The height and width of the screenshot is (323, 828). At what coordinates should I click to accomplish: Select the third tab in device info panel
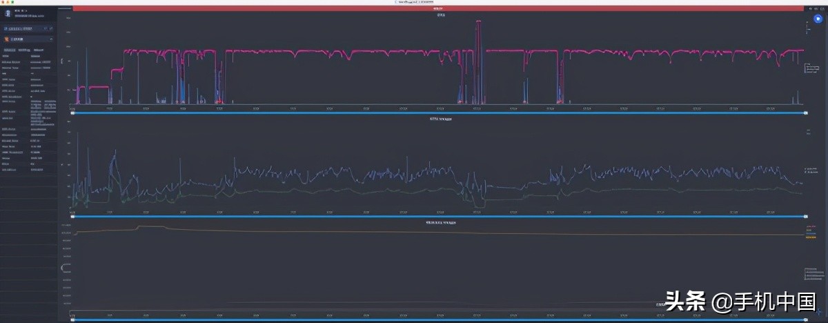(x=38, y=50)
